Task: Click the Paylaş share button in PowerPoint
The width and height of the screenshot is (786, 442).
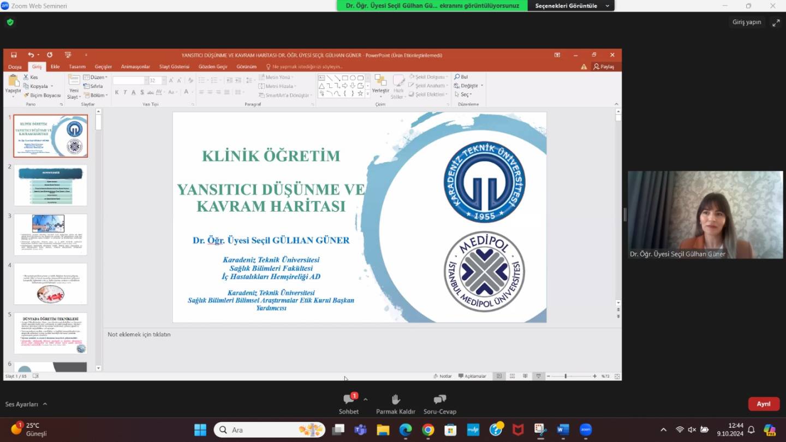Action: pyautogui.click(x=604, y=67)
